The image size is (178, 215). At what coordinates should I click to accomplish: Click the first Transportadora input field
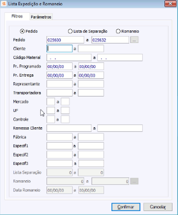click(59, 93)
